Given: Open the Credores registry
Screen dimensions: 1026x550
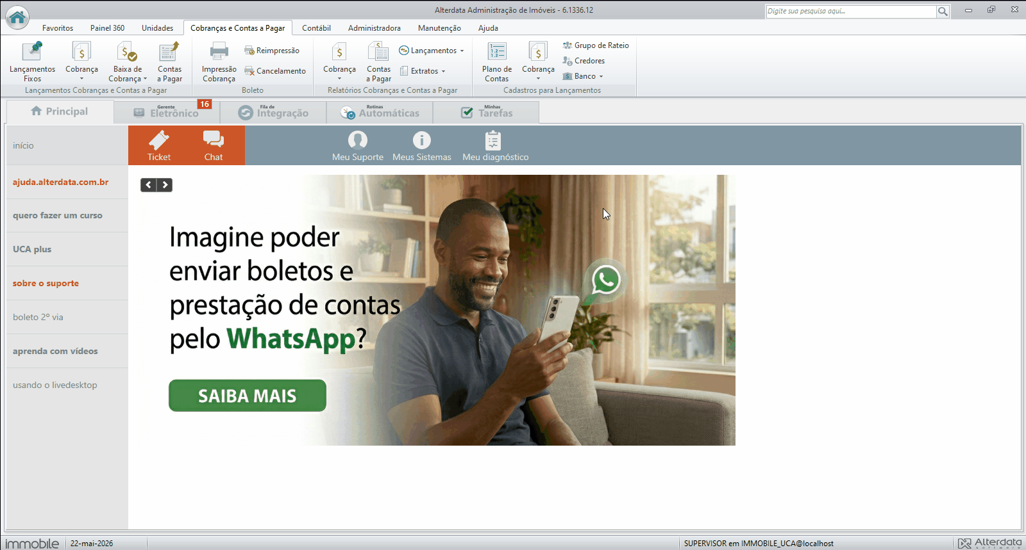Looking at the screenshot, I should [x=584, y=61].
